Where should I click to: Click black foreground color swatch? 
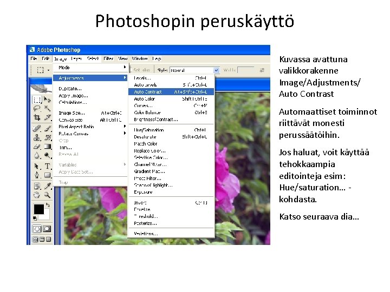coord(39,209)
